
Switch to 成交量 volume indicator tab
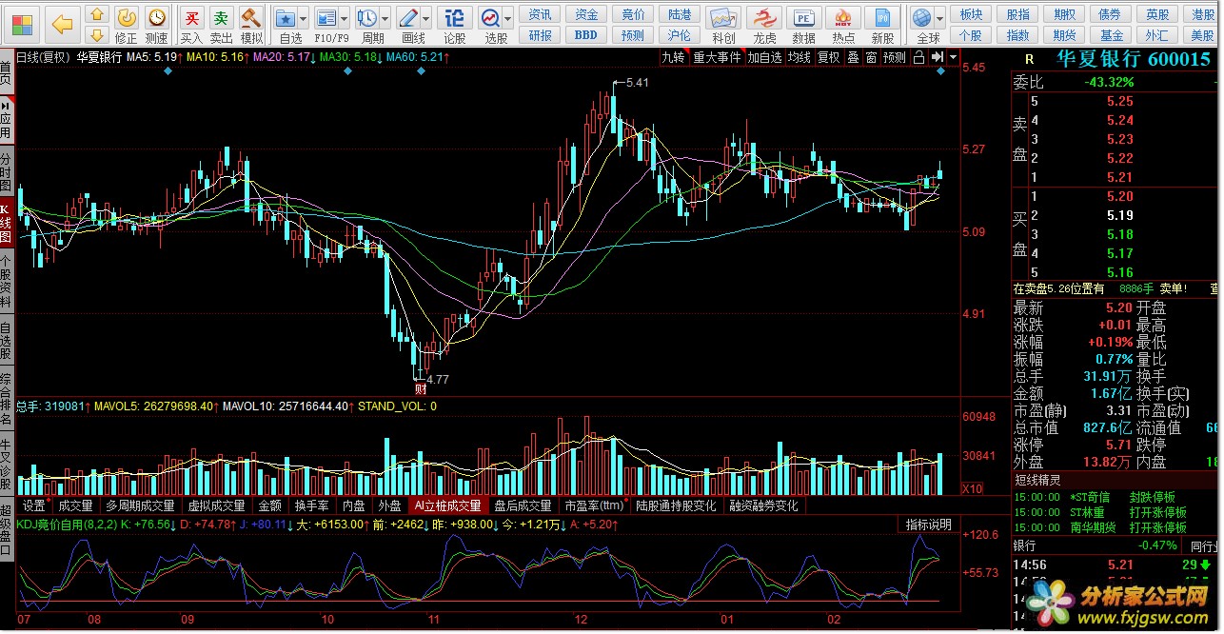(x=76, y=505)
